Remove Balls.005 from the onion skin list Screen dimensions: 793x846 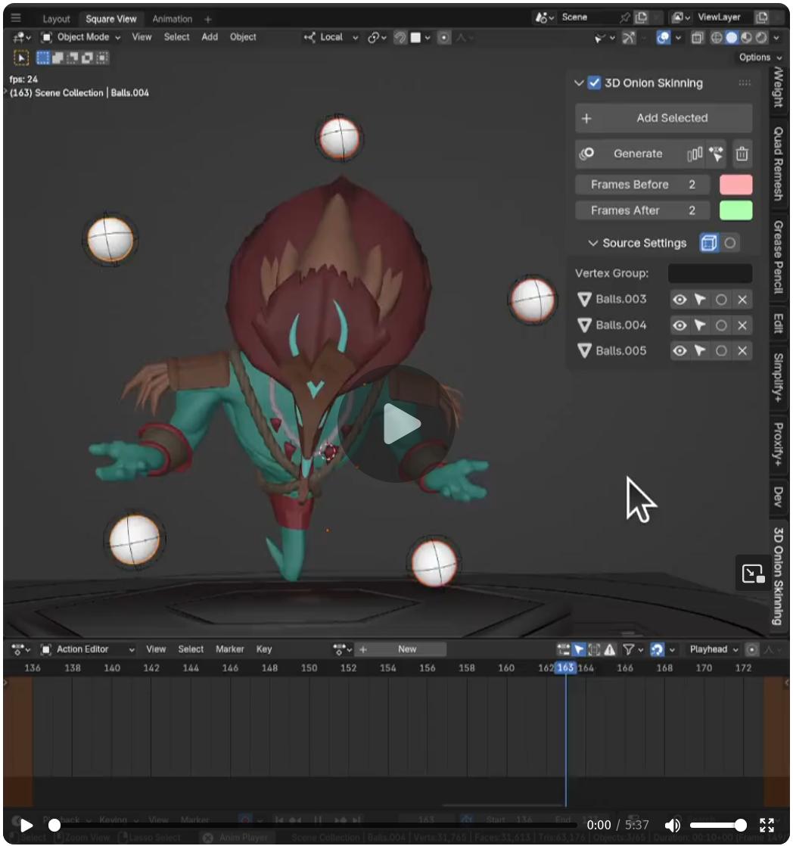[742, 351]
